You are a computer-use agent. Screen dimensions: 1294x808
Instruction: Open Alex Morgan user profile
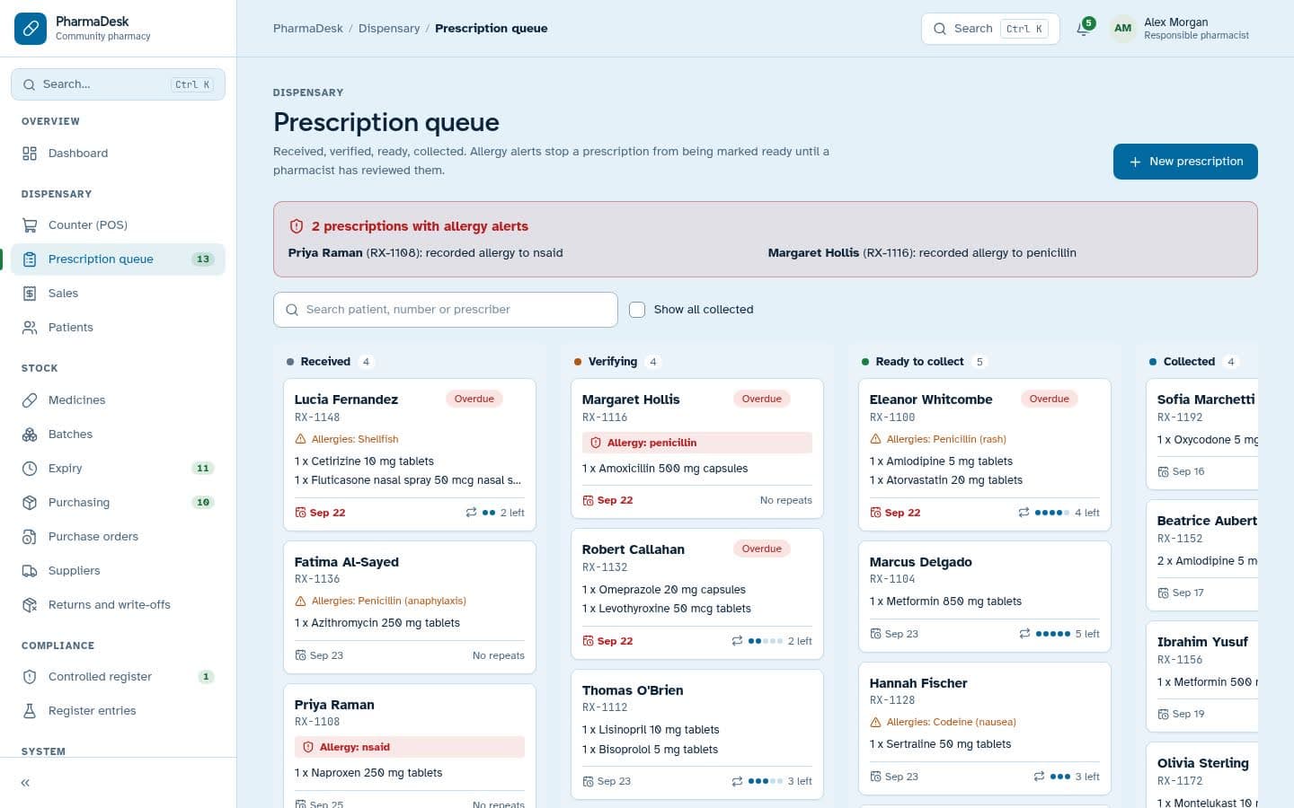pyautogui.click(x=1180, y=29)
